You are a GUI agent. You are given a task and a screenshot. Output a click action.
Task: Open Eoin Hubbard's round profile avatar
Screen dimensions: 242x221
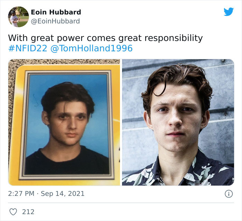[x=18, y=17]
